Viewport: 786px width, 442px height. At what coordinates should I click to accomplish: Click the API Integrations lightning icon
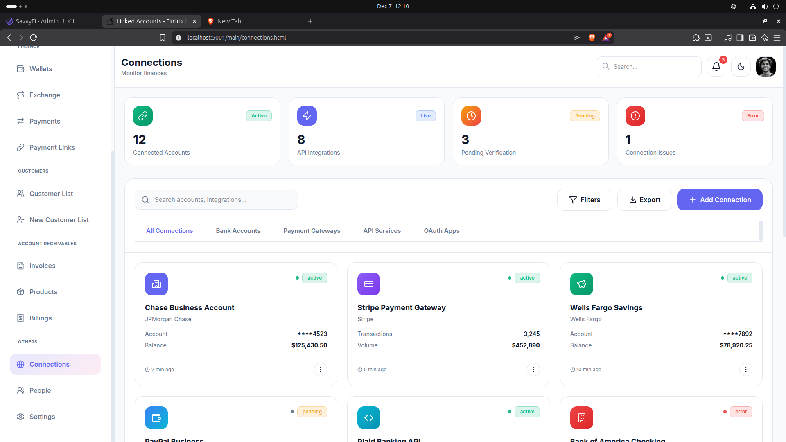pos(307,116)
